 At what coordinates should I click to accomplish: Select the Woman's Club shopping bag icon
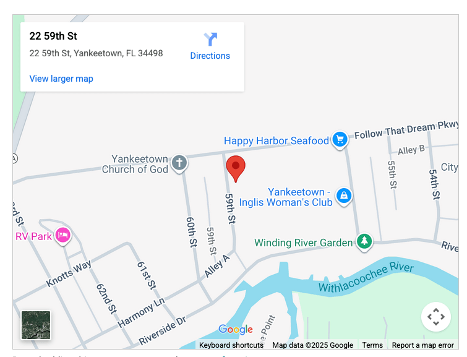(344, 196)
